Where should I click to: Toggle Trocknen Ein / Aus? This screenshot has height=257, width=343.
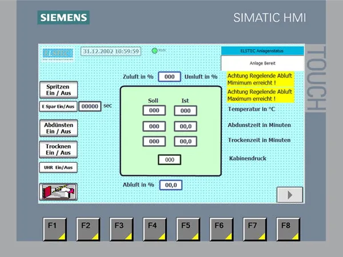(58, 149)
